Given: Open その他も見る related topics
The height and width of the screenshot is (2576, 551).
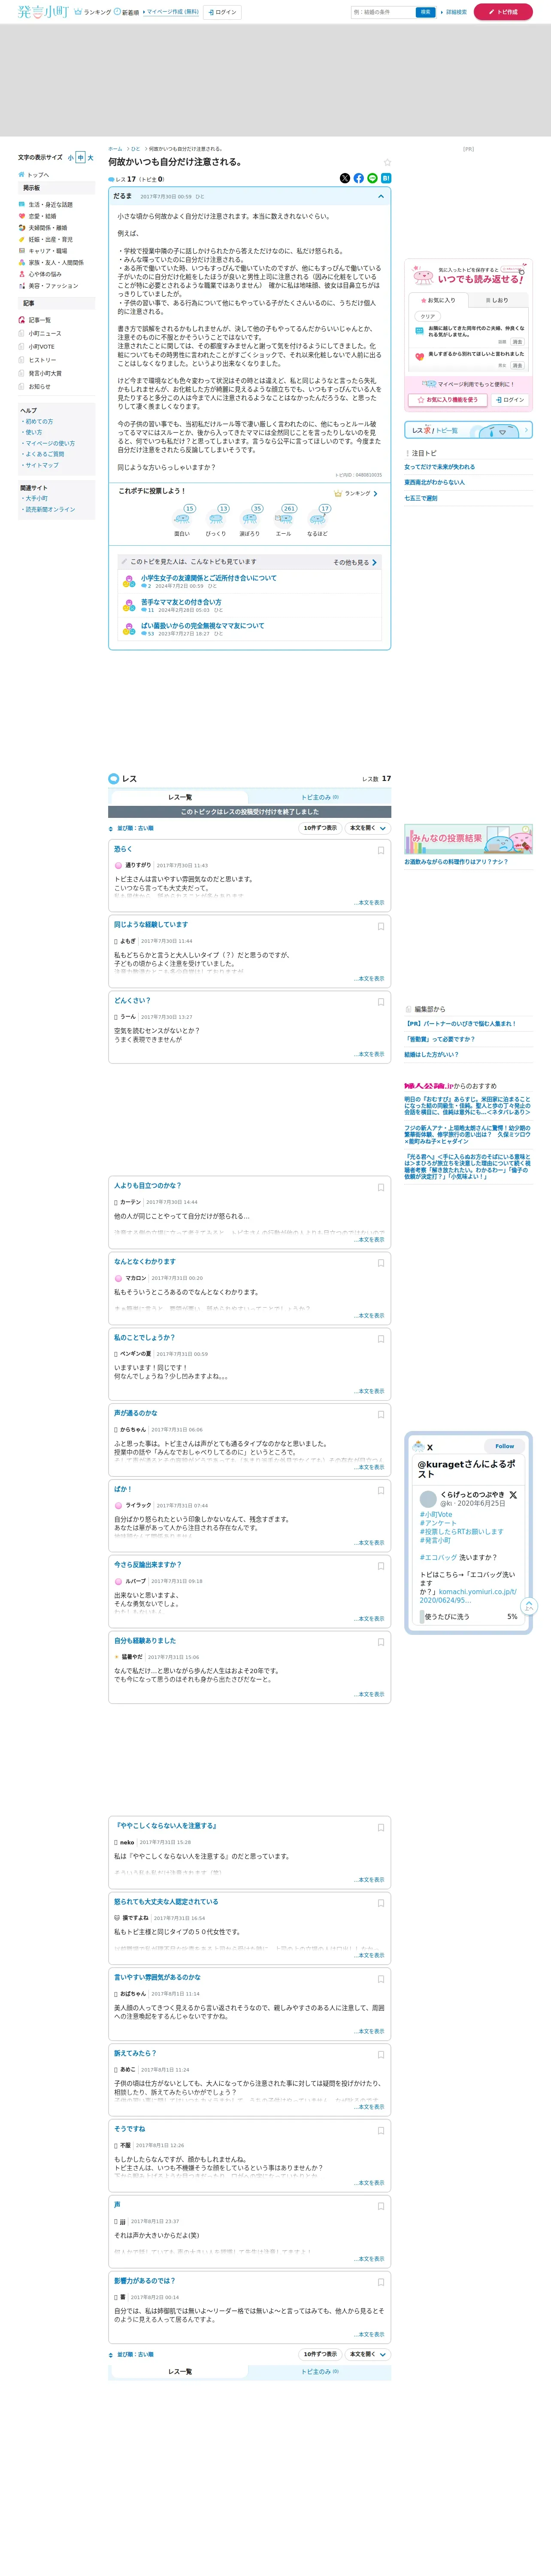Looking at the screenshot, I should click(355, 562).
